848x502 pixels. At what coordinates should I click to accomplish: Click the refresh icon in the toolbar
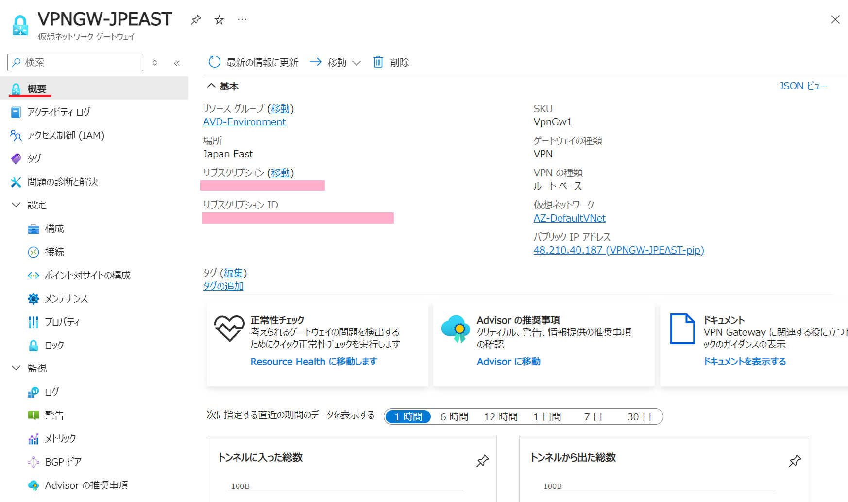click(x=214, y=62)
